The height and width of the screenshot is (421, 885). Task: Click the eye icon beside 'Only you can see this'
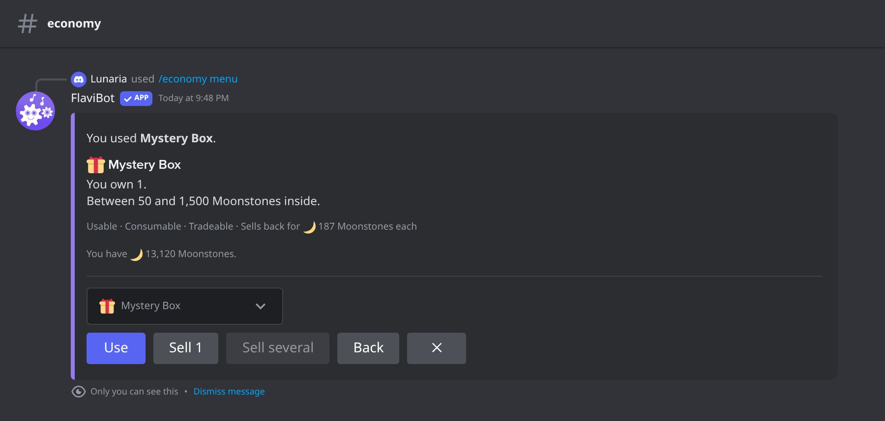(79, 392)
